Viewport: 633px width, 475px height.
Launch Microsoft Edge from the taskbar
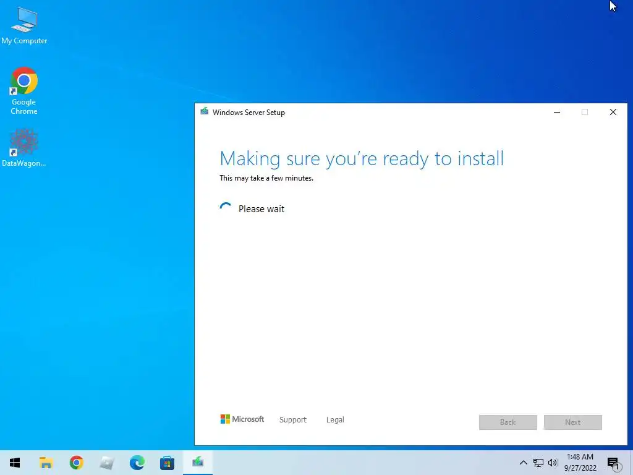coord(137,463)
